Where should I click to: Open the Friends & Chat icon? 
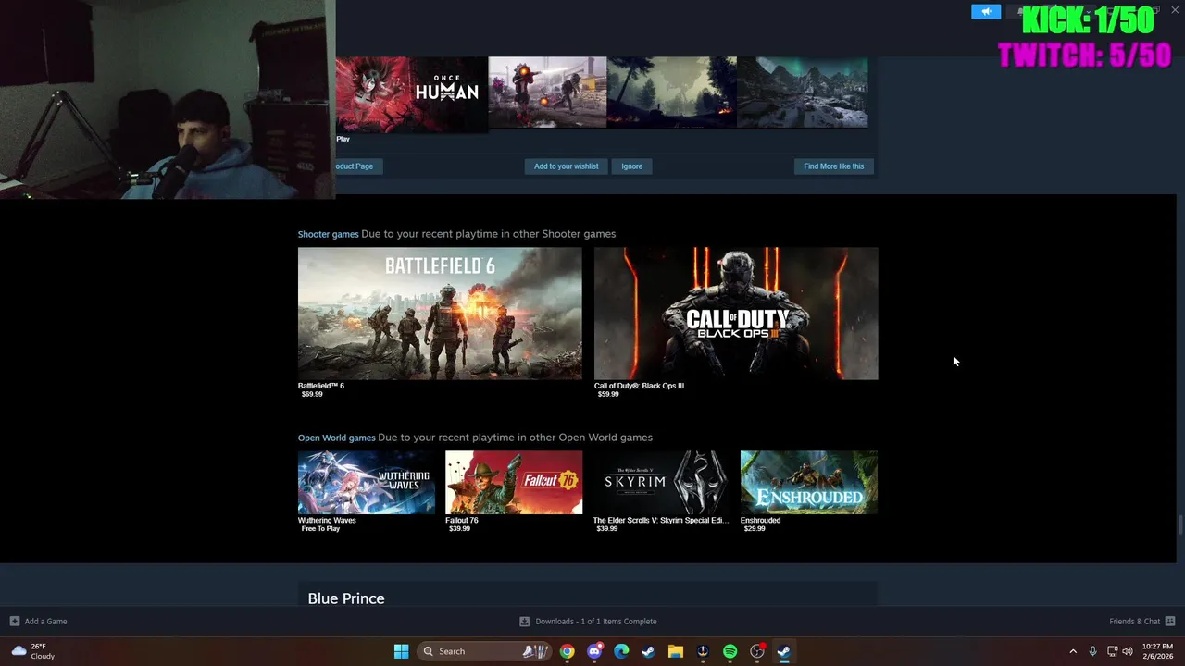coord(1170,622)
